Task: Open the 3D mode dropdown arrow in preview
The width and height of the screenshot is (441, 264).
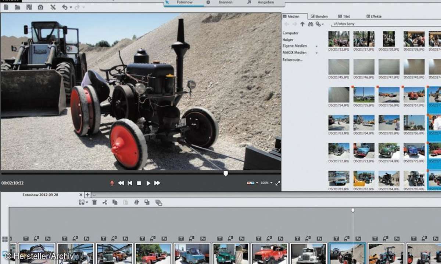Action: click(257, 183)
